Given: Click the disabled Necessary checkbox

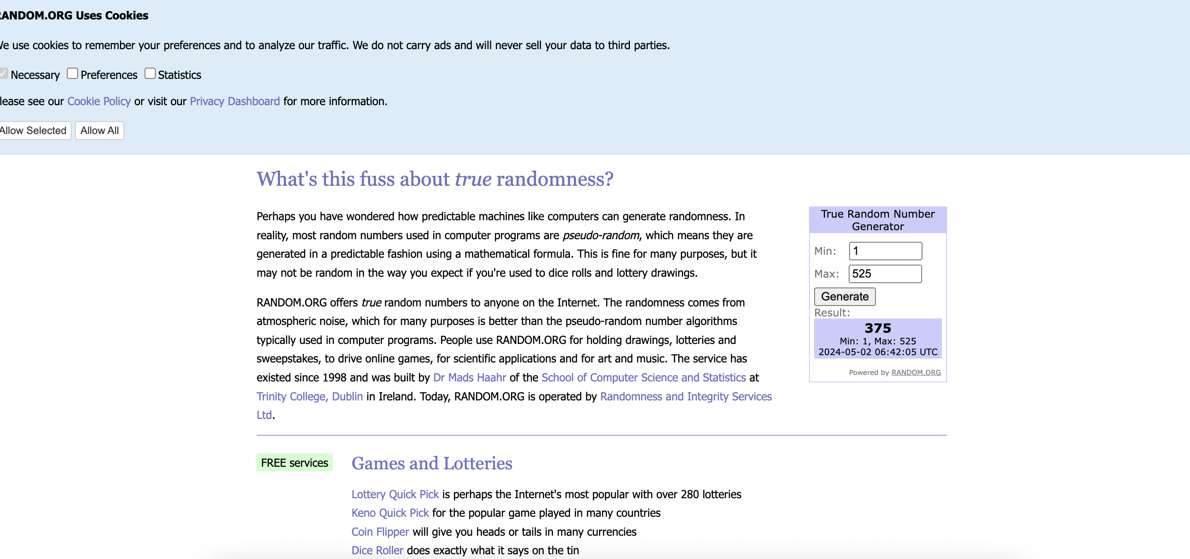Looking at the screenshot, I should (3, 73).
